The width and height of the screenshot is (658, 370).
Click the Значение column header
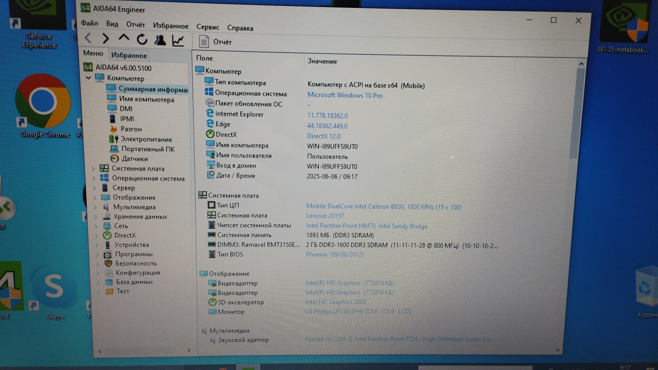coord(322,61)
